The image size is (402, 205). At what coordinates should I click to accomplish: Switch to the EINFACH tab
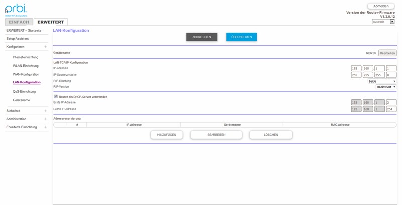click(19, 22)
